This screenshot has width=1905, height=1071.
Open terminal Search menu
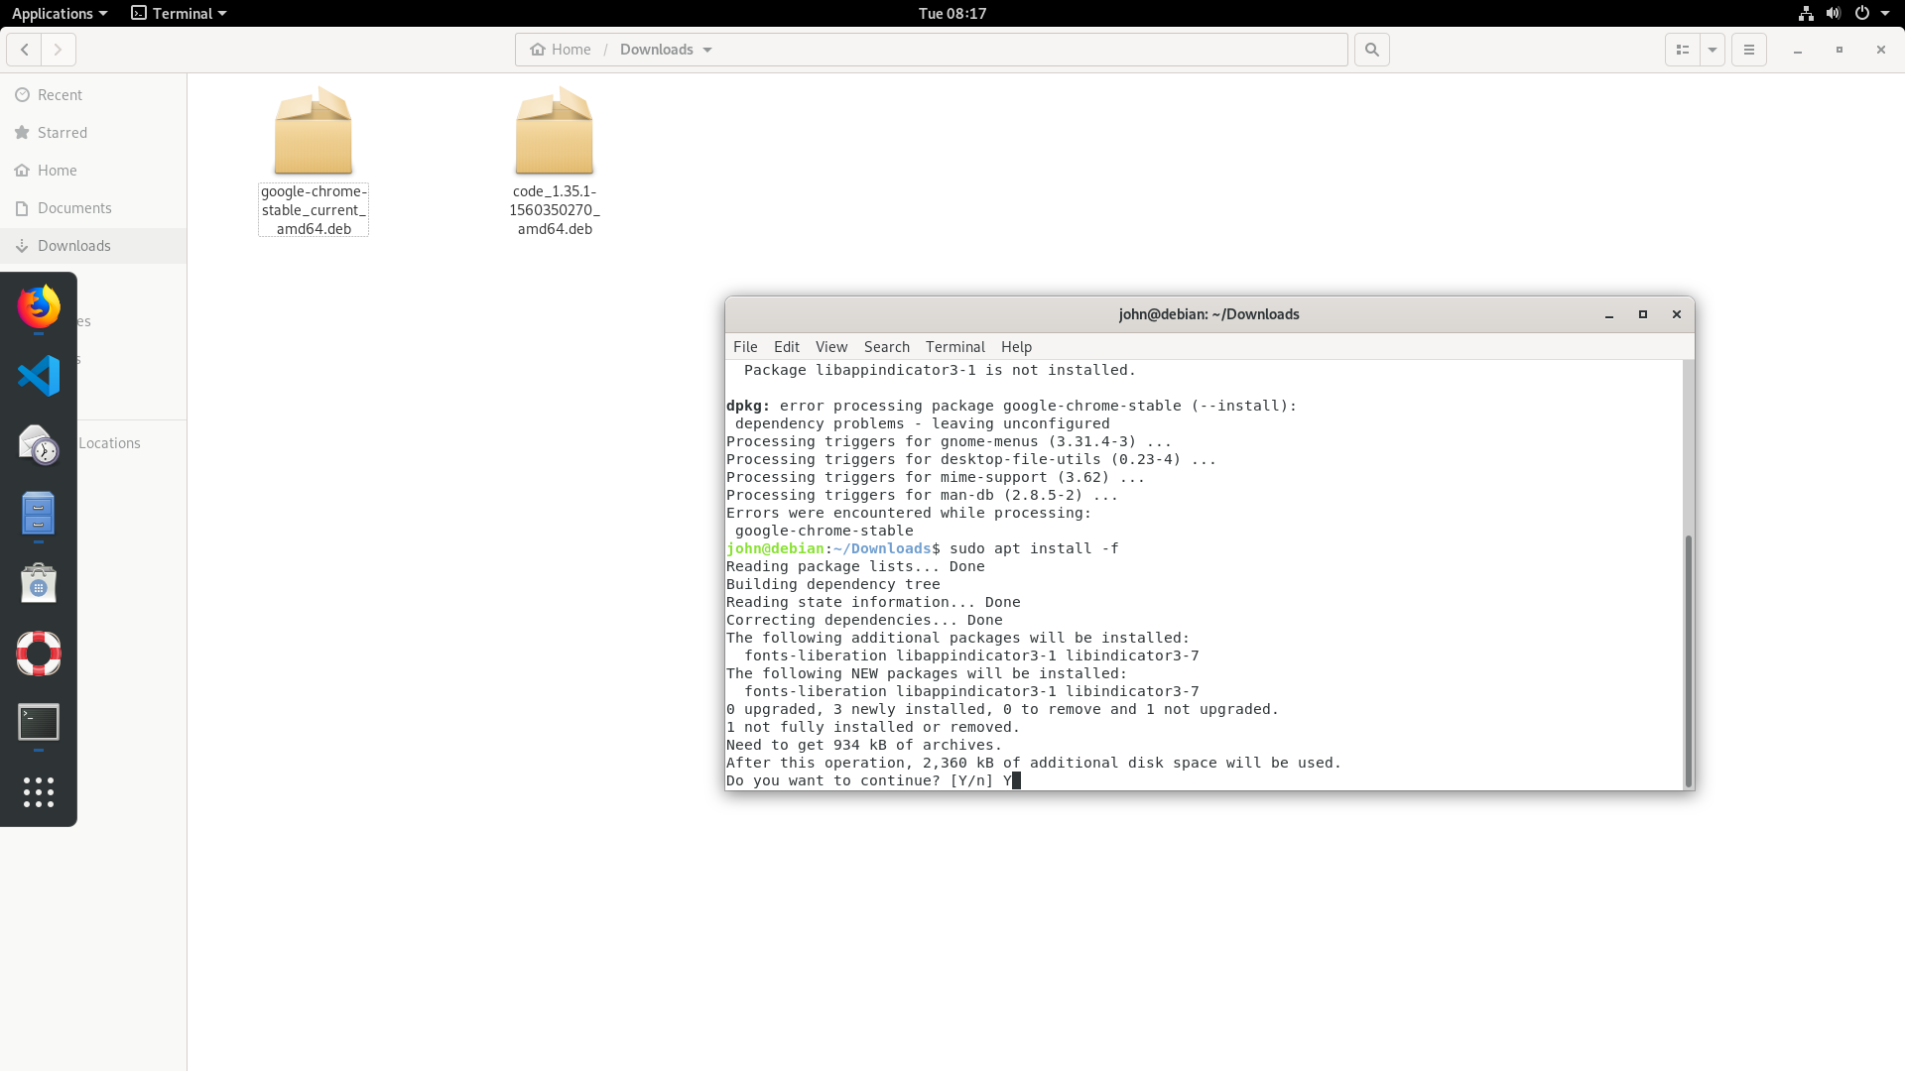[x=887, y=347]
